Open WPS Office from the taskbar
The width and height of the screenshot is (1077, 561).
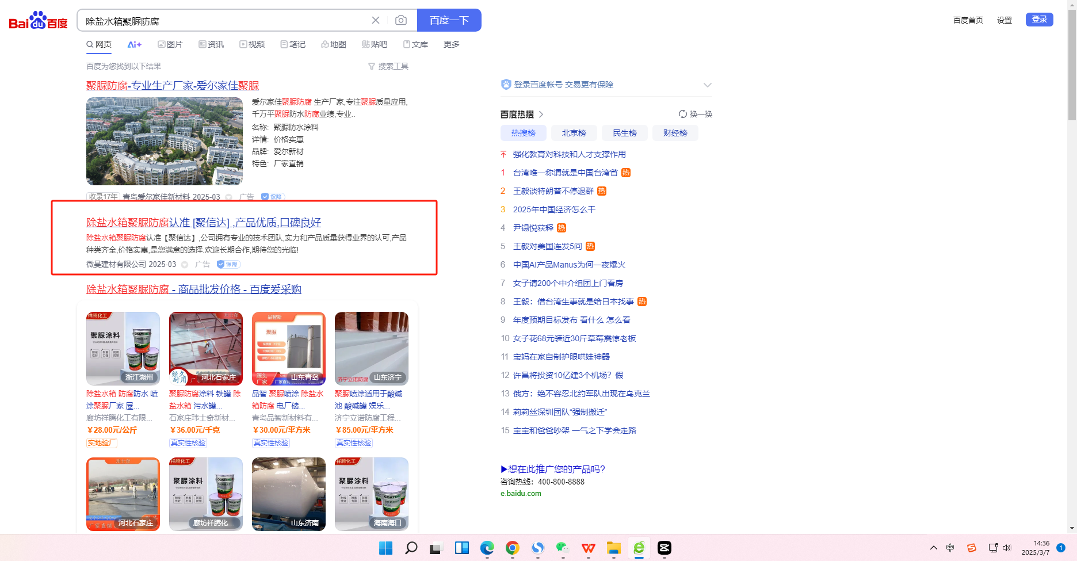(588, 548)
